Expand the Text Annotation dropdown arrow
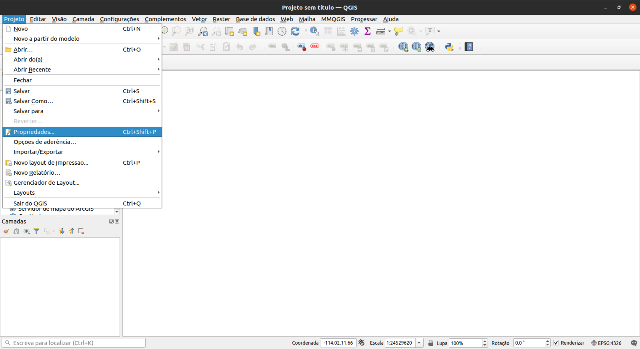This screenshot has width=640, height=349. [x=439, y=31]
